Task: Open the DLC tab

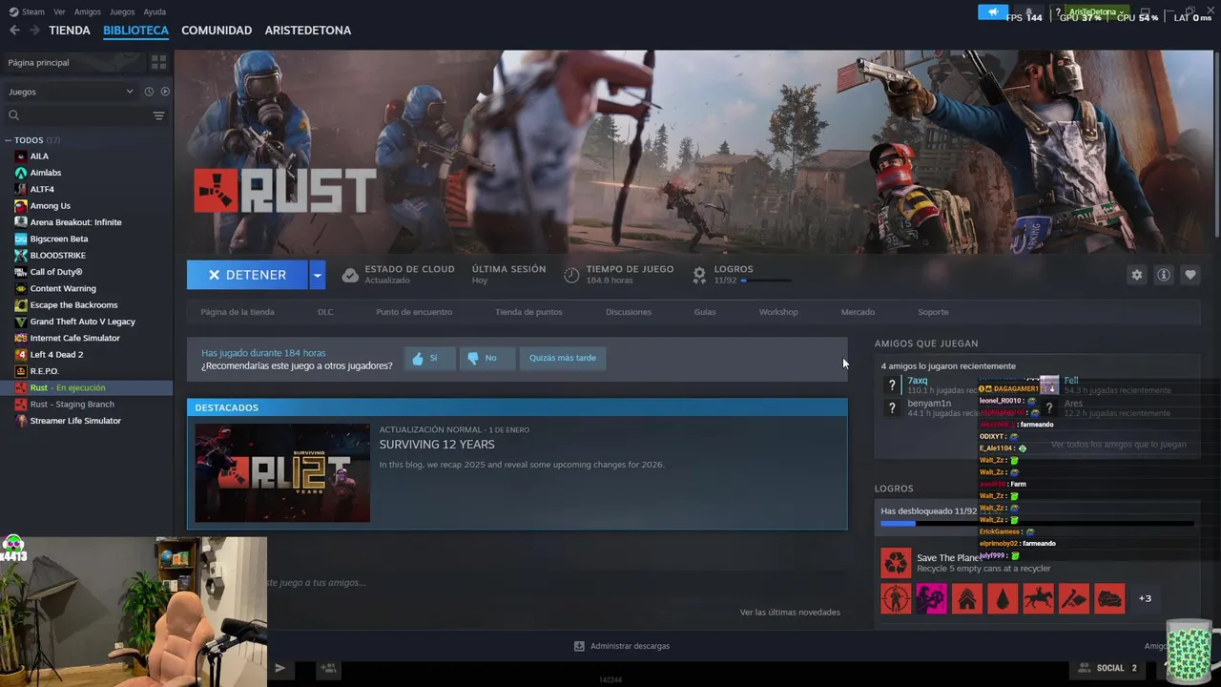Action: coord(325,312)
